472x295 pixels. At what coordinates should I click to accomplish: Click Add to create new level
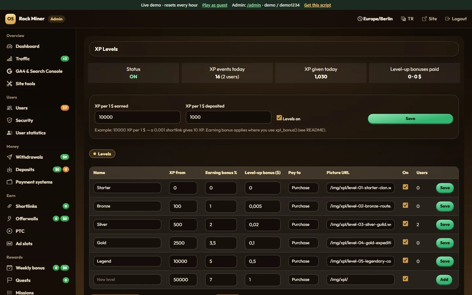[x=444, y=280]
